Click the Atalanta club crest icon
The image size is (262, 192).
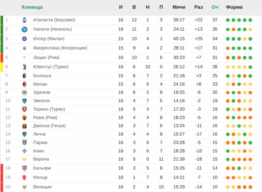tap(24, 20)
